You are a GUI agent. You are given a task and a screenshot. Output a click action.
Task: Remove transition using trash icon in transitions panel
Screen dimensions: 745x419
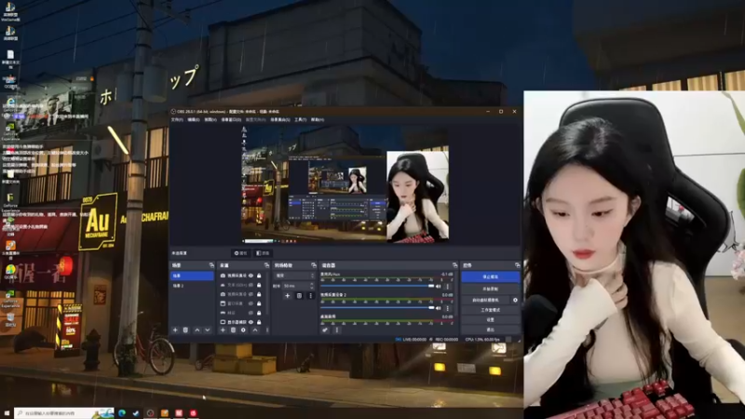pyautogui.click(x=299, y=295)
